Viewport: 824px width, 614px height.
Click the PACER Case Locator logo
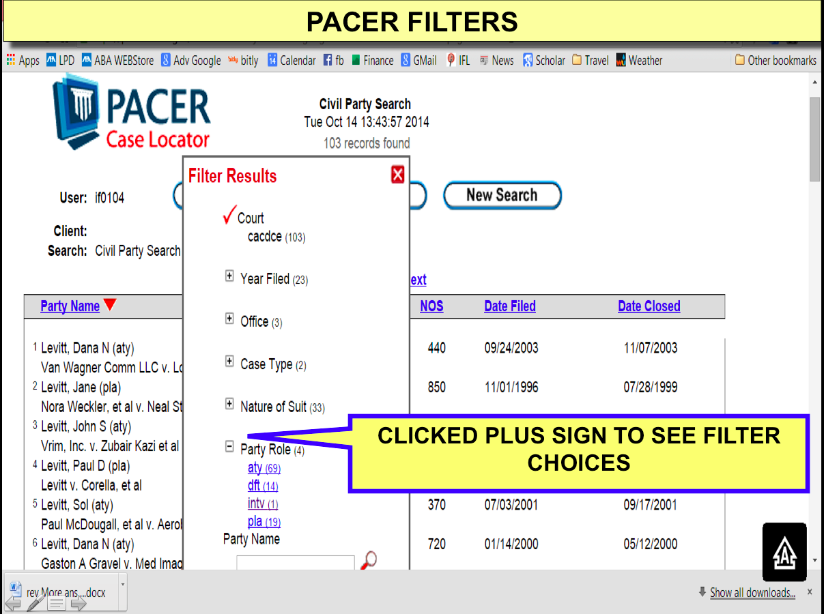pyautogui.click(x=132, y=111)
